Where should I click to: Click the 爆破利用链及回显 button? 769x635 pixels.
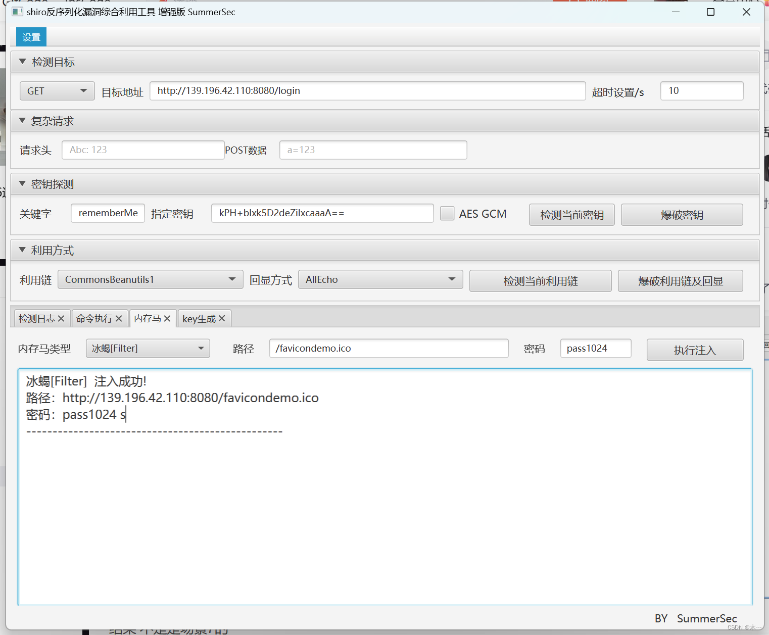(x=681, y=281)
